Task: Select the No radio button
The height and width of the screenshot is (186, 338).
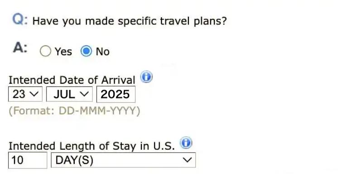Action: 86,51
